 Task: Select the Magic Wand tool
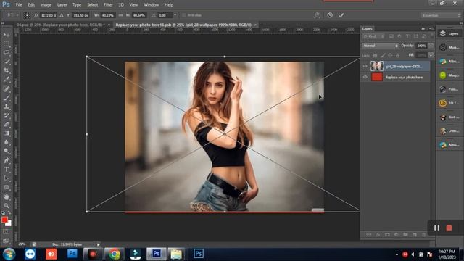(7, 62)
